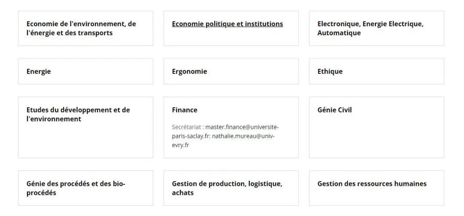464x216 pixels.
Task: Click the Ergonomie card title
Action: coord(189,71)
